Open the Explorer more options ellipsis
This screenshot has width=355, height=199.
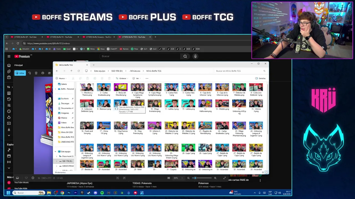click(x=147, y=78)
